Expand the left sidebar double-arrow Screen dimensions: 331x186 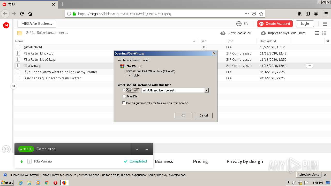tap(14, 86)
